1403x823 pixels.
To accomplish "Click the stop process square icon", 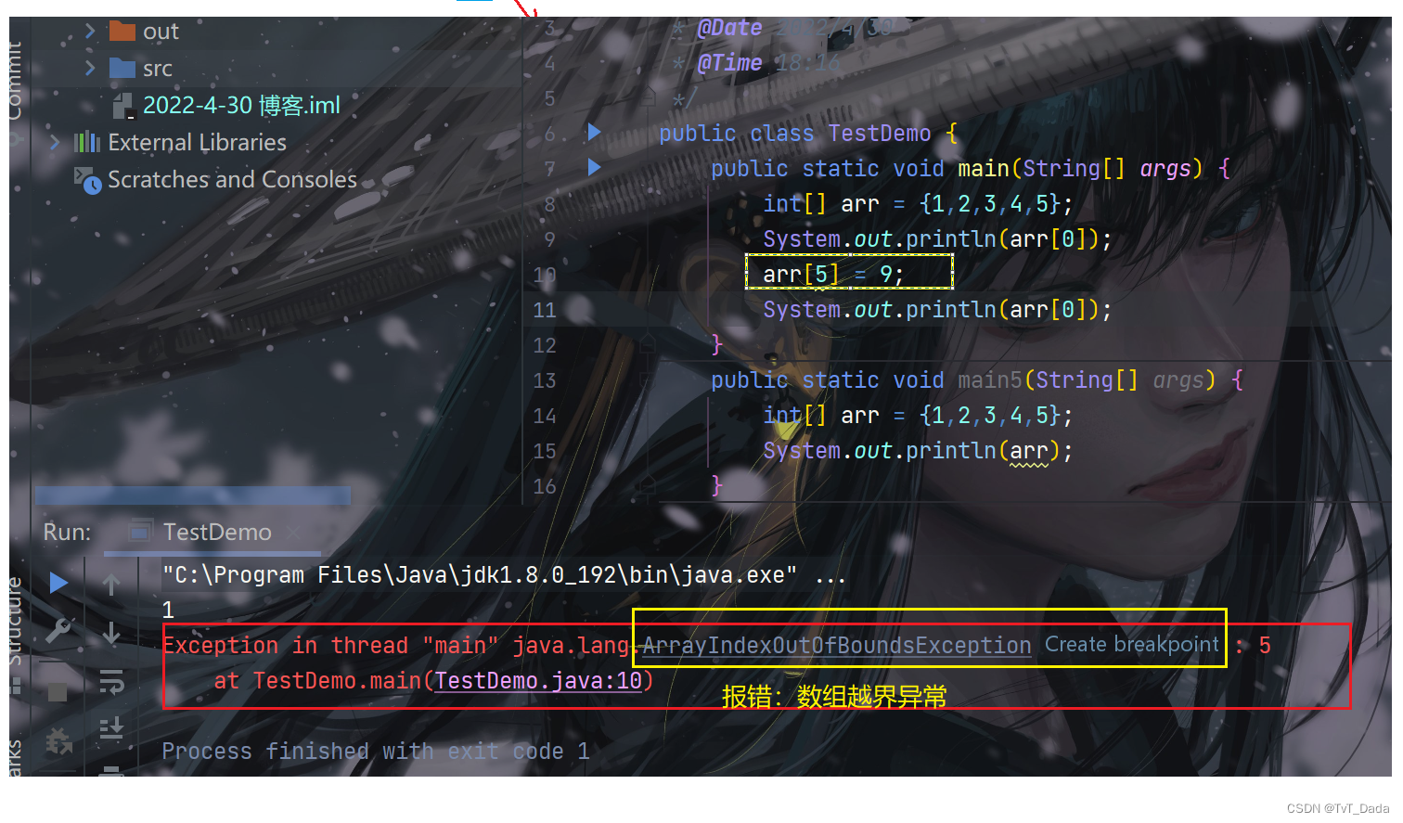I will tap(58, 692).
